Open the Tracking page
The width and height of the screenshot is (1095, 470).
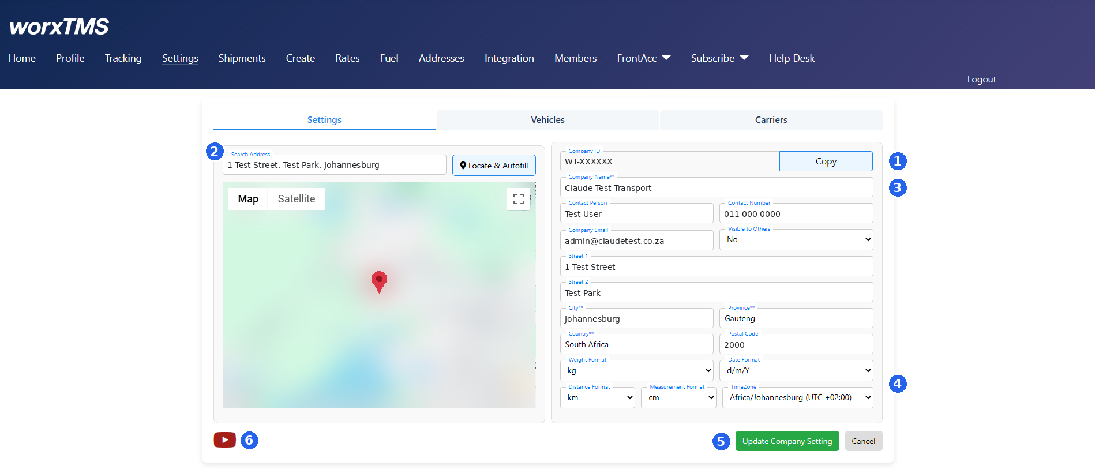[123, 58]
